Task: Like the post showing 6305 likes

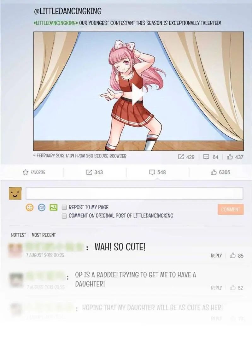Action: 214,172
